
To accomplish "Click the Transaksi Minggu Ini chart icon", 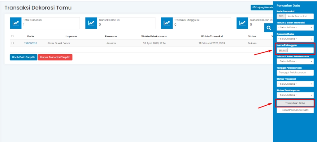I will pos(167,23).
